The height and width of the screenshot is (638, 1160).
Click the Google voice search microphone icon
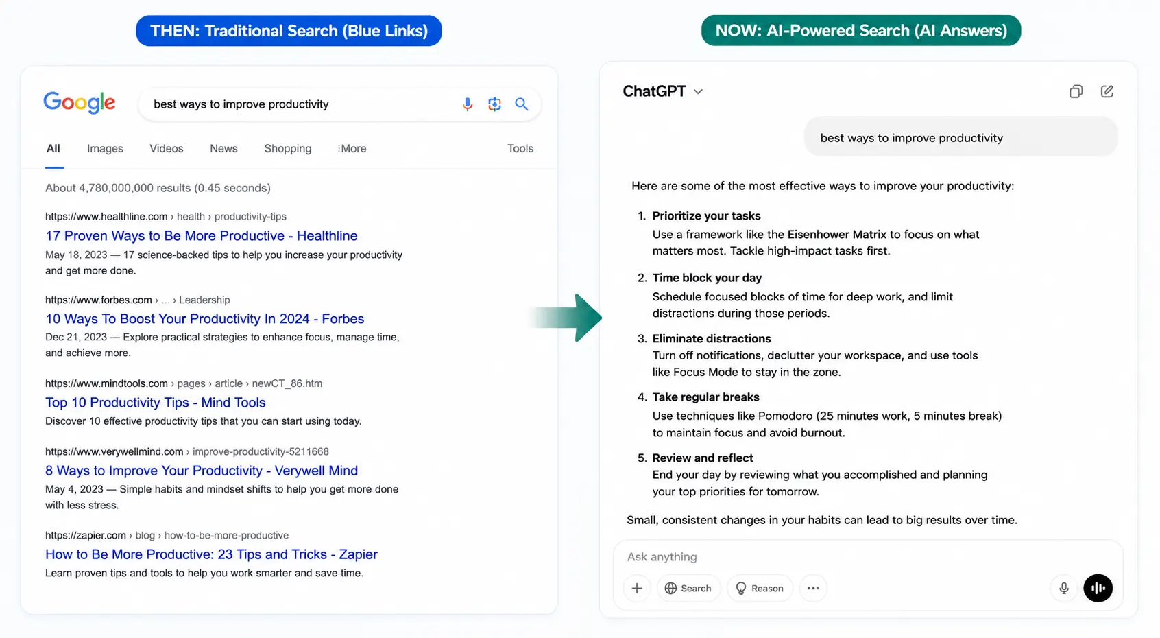pyautogui.click(x=468, y=104)
